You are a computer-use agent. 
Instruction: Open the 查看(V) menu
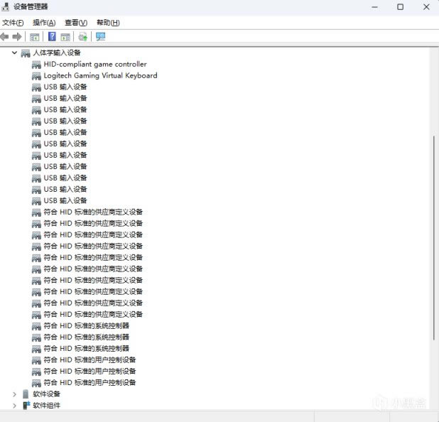click(75, 23)
